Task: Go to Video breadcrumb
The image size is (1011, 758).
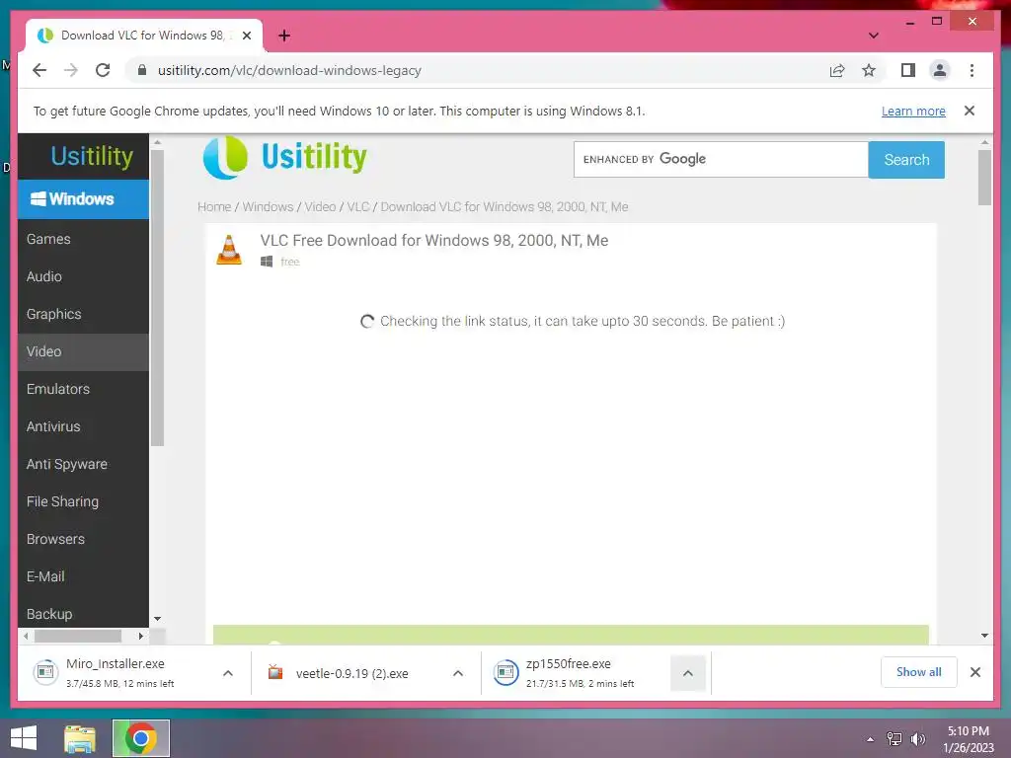Action: 320,207
